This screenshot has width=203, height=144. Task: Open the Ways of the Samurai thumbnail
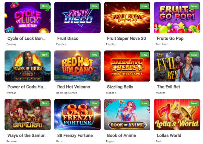(x=27, y=115)
